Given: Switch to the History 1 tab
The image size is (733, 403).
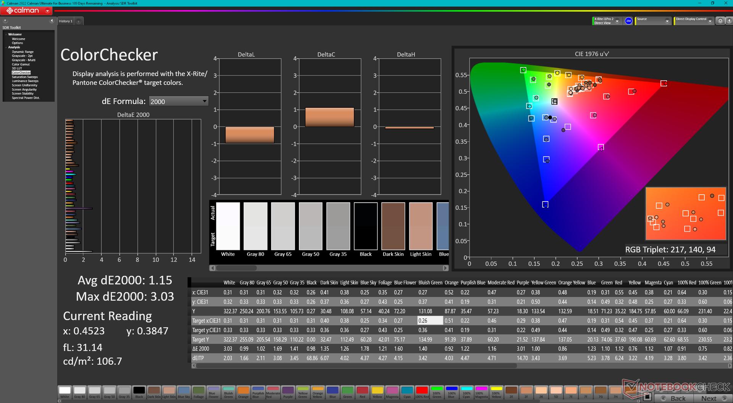Looking at the screenshot, I should click(65, 21).
